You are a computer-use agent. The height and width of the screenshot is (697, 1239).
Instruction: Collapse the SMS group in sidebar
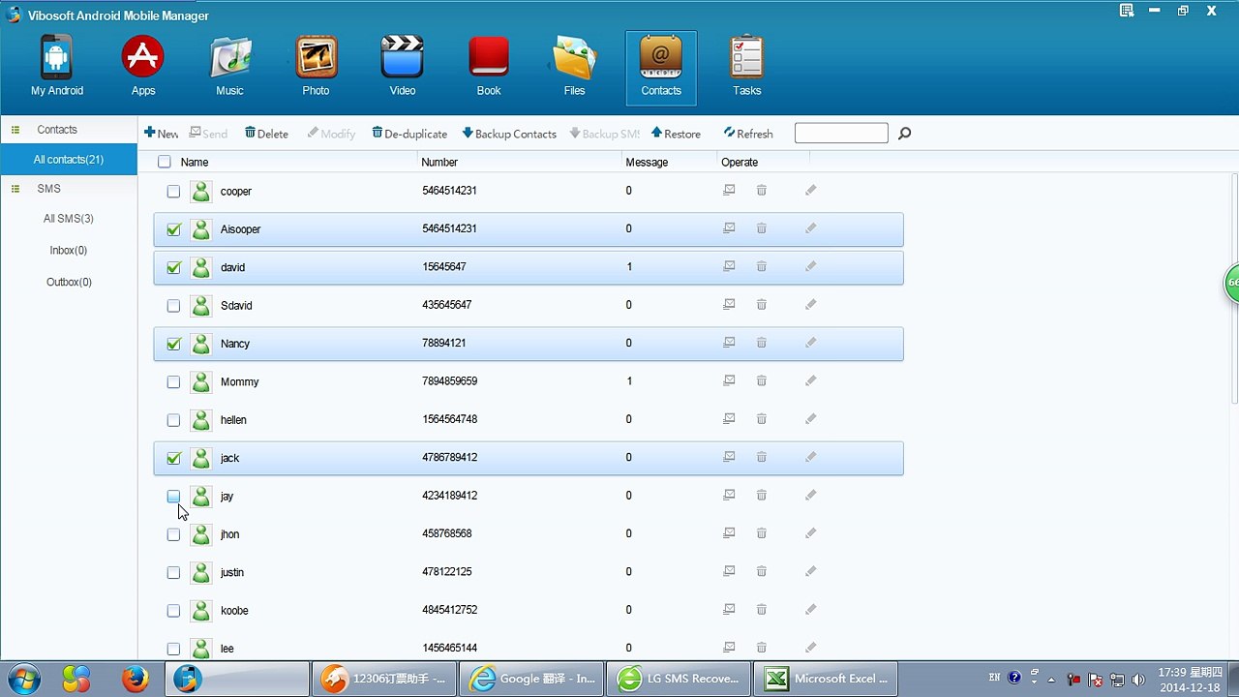(x=15, y=189)
